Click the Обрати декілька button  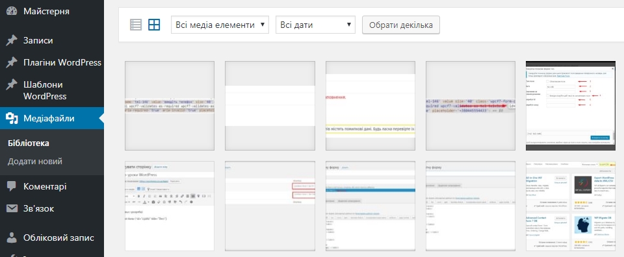[x=401, y=25]
